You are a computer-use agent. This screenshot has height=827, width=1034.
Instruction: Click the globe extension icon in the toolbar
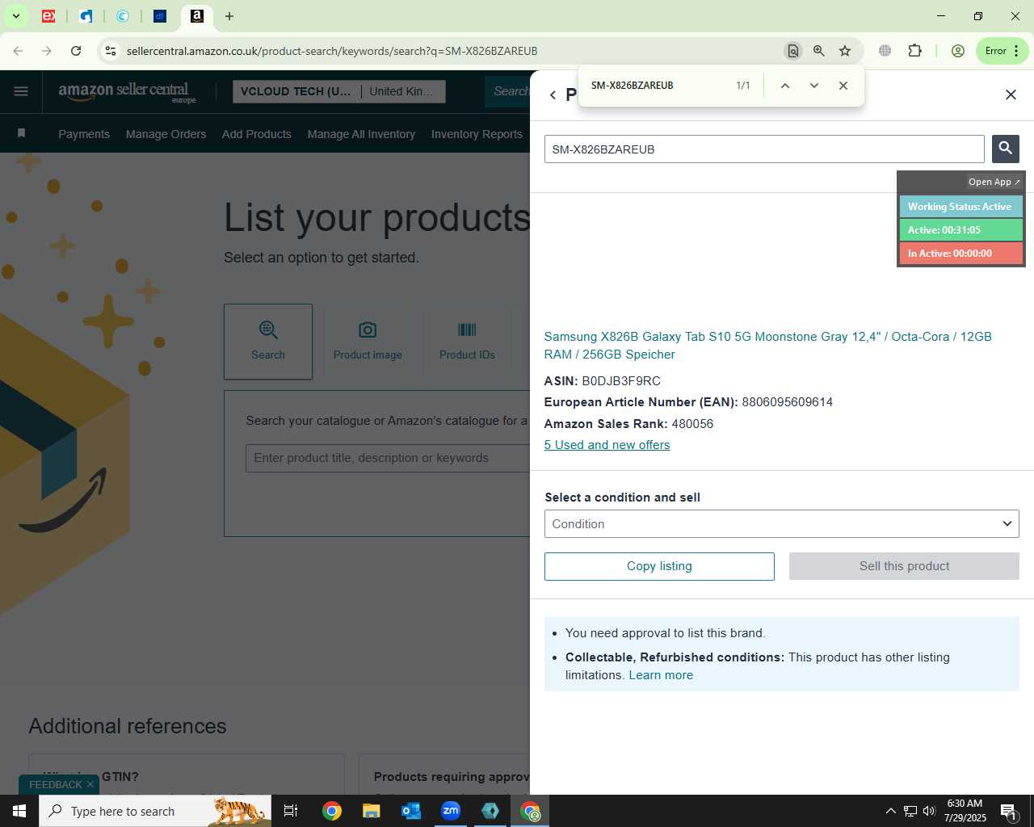tap(885, 51)
